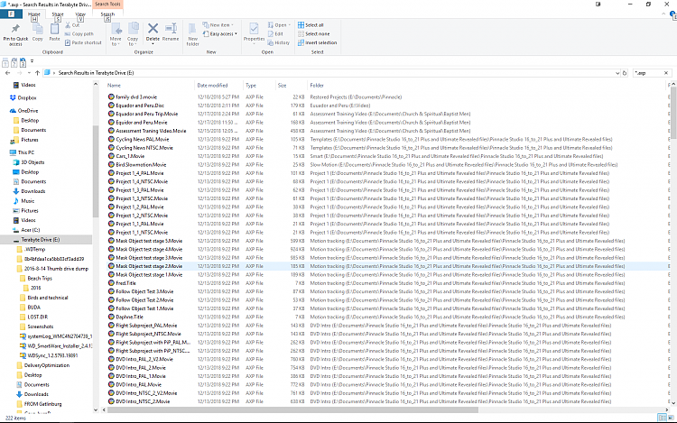Switch to the Home ribbon tab
Image resolution: width=677 pixels, height=423 pixels.
34,14
